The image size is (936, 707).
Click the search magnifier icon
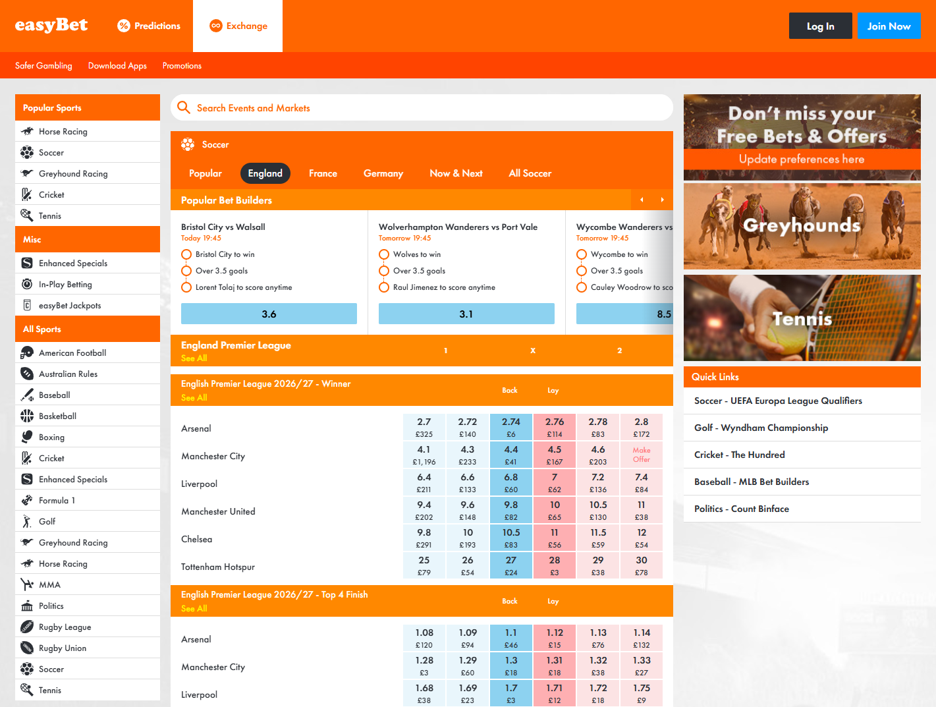(x=184, y=107)
